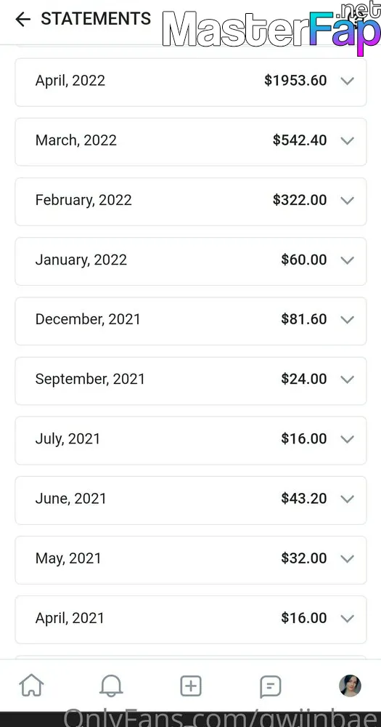Expand the January, 2022 statement chevron
The width and height of the screenshot is (381, 727).
click(x=347, y=260)
